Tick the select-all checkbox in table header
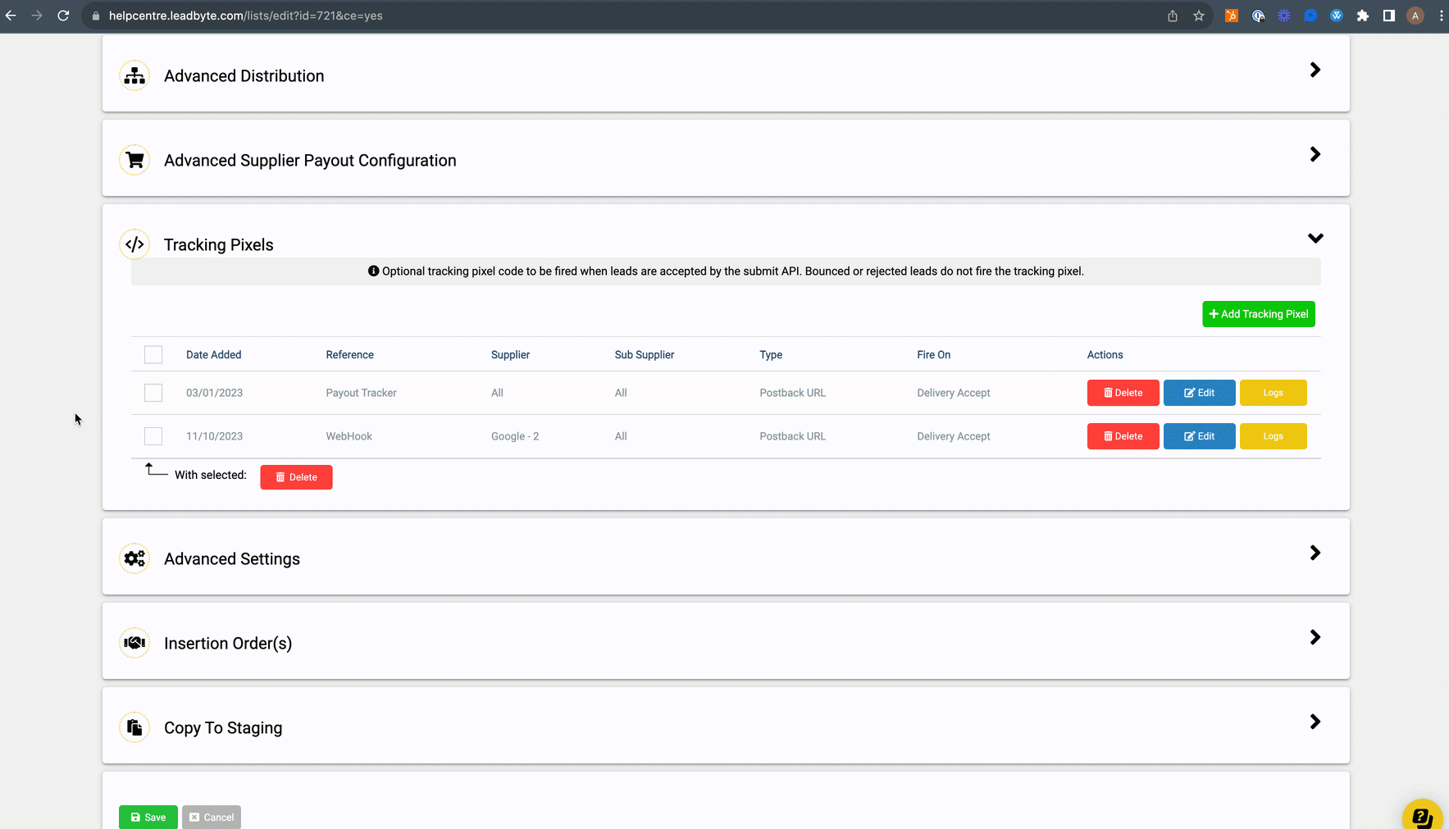 coord(153,354)
